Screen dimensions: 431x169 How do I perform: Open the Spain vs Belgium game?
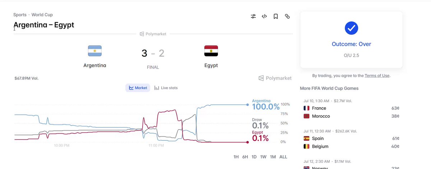pos(351,140)
